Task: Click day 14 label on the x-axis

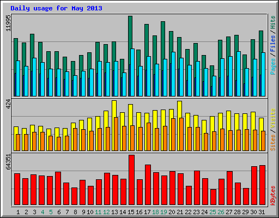Action: tap(123, 212)
